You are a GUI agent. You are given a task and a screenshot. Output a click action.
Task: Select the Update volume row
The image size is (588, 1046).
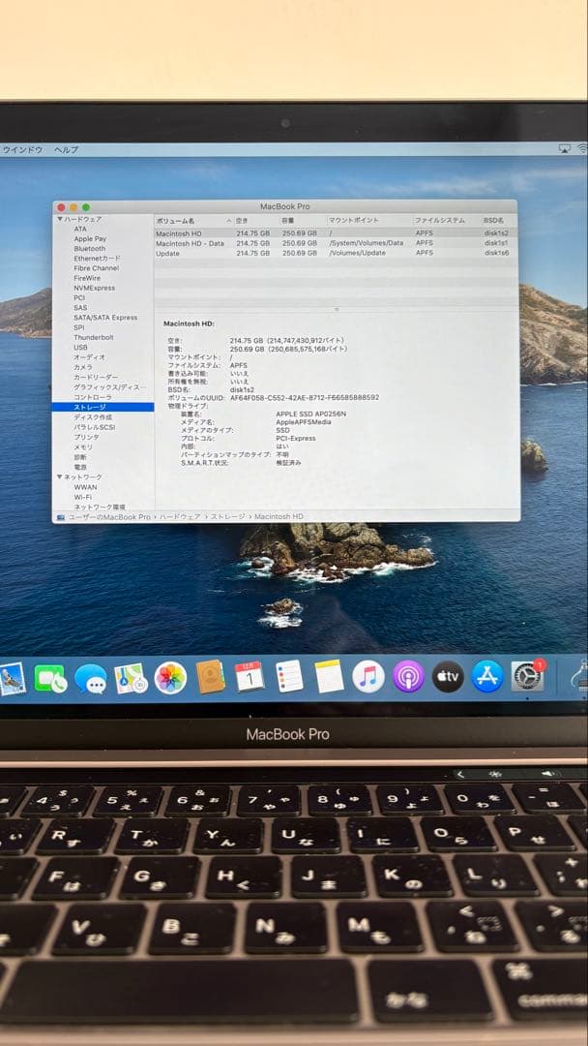(336, 253)
